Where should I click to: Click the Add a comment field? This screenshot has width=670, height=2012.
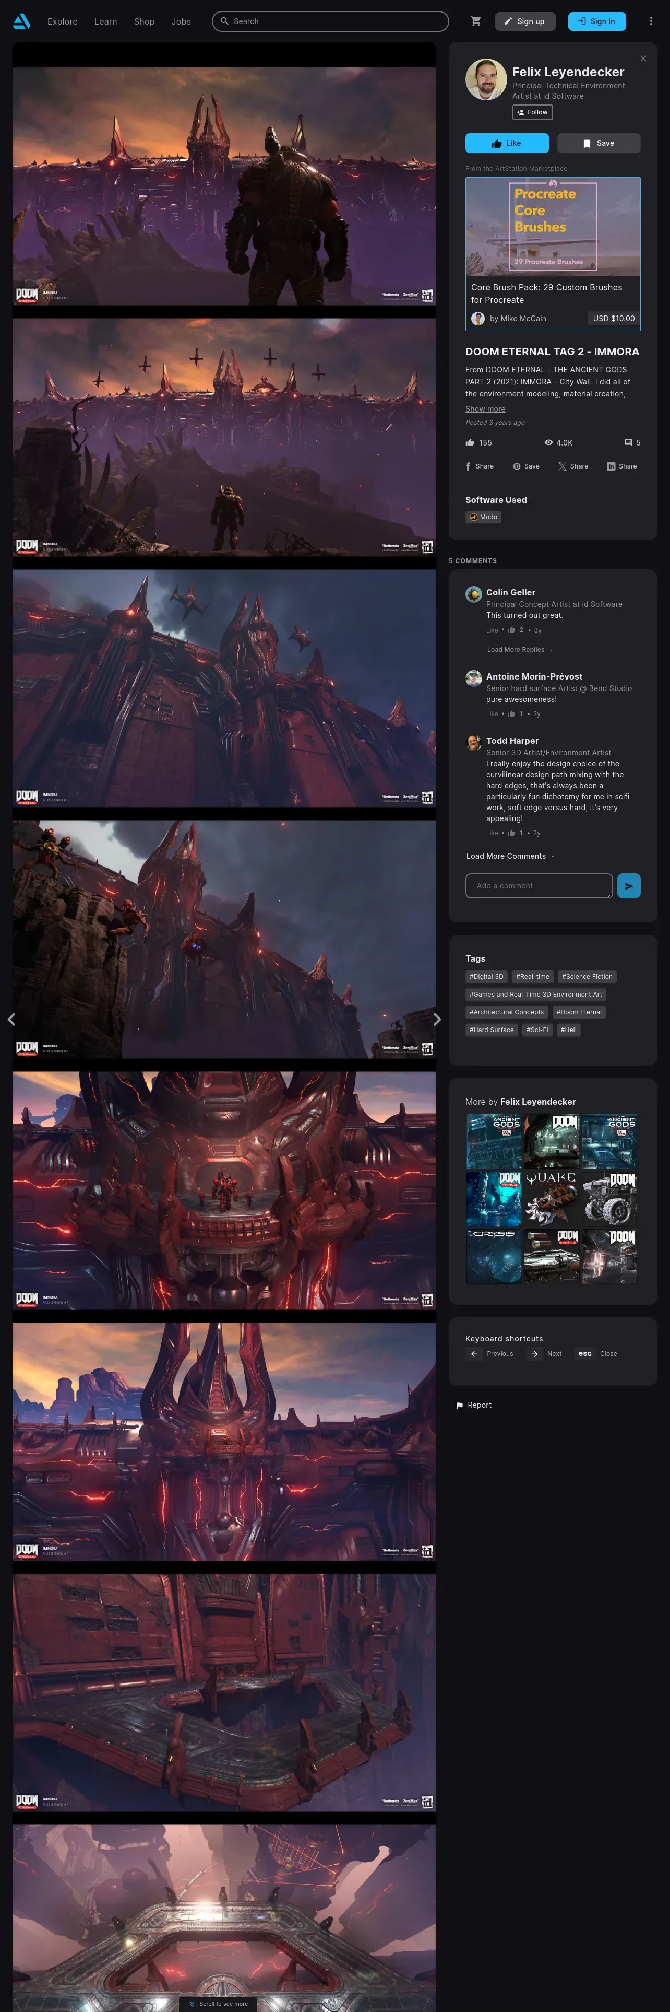point(539,886)
